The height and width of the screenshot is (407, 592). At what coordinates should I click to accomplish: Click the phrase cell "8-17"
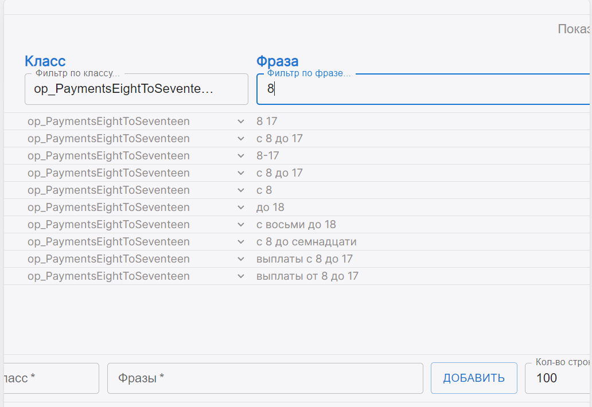click(x=268, y=156)
